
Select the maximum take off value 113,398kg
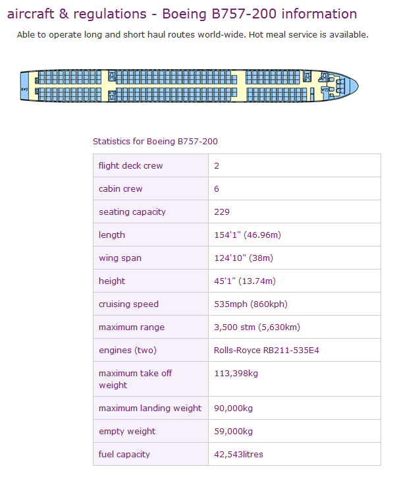236,373
